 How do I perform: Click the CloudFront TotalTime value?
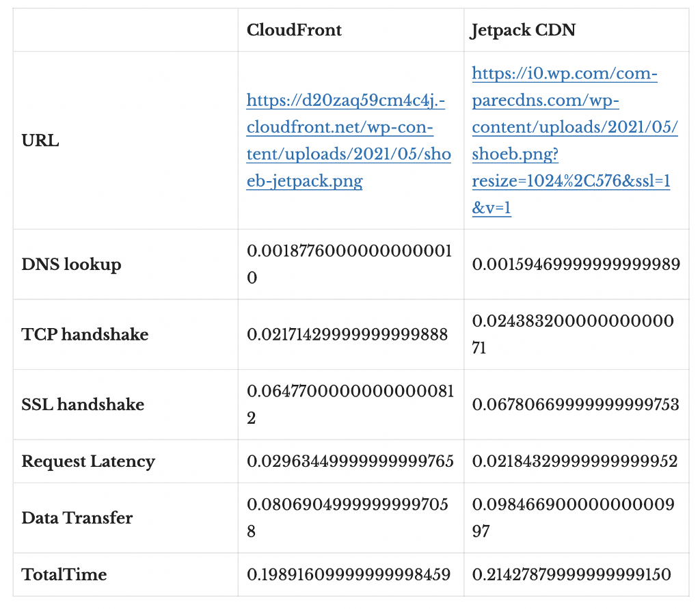[x=349, y=574]
